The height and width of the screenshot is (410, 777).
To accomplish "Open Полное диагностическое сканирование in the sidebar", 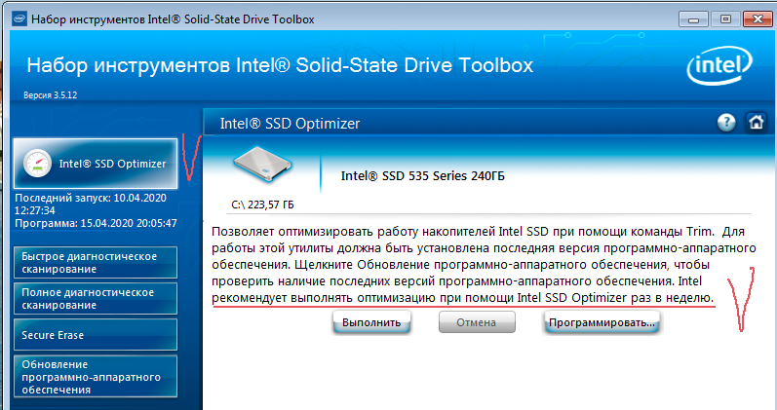I will 96,298.
